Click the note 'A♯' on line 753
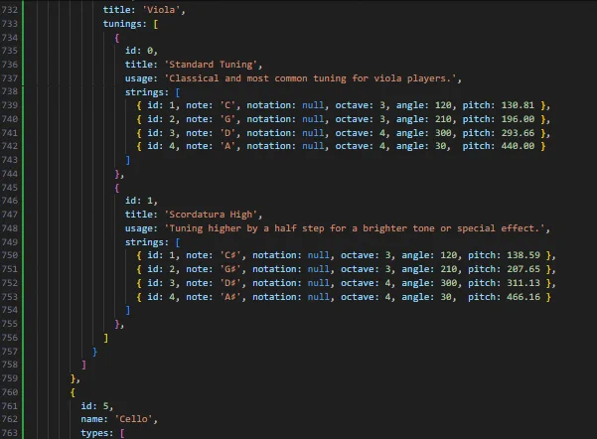 [230, 297]
